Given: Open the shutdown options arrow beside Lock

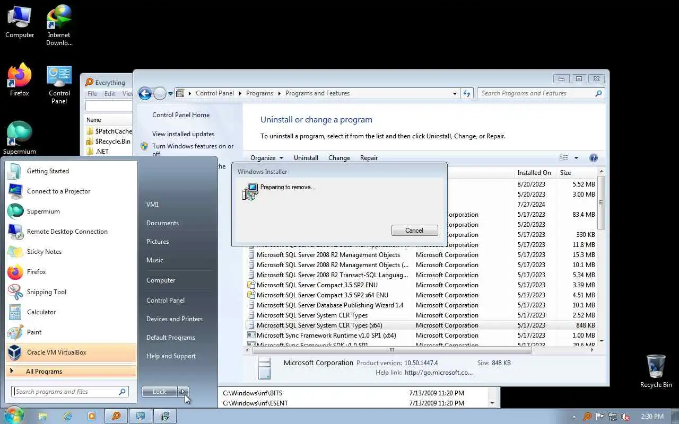Looking at the screenshot, I should pos(183,392).
